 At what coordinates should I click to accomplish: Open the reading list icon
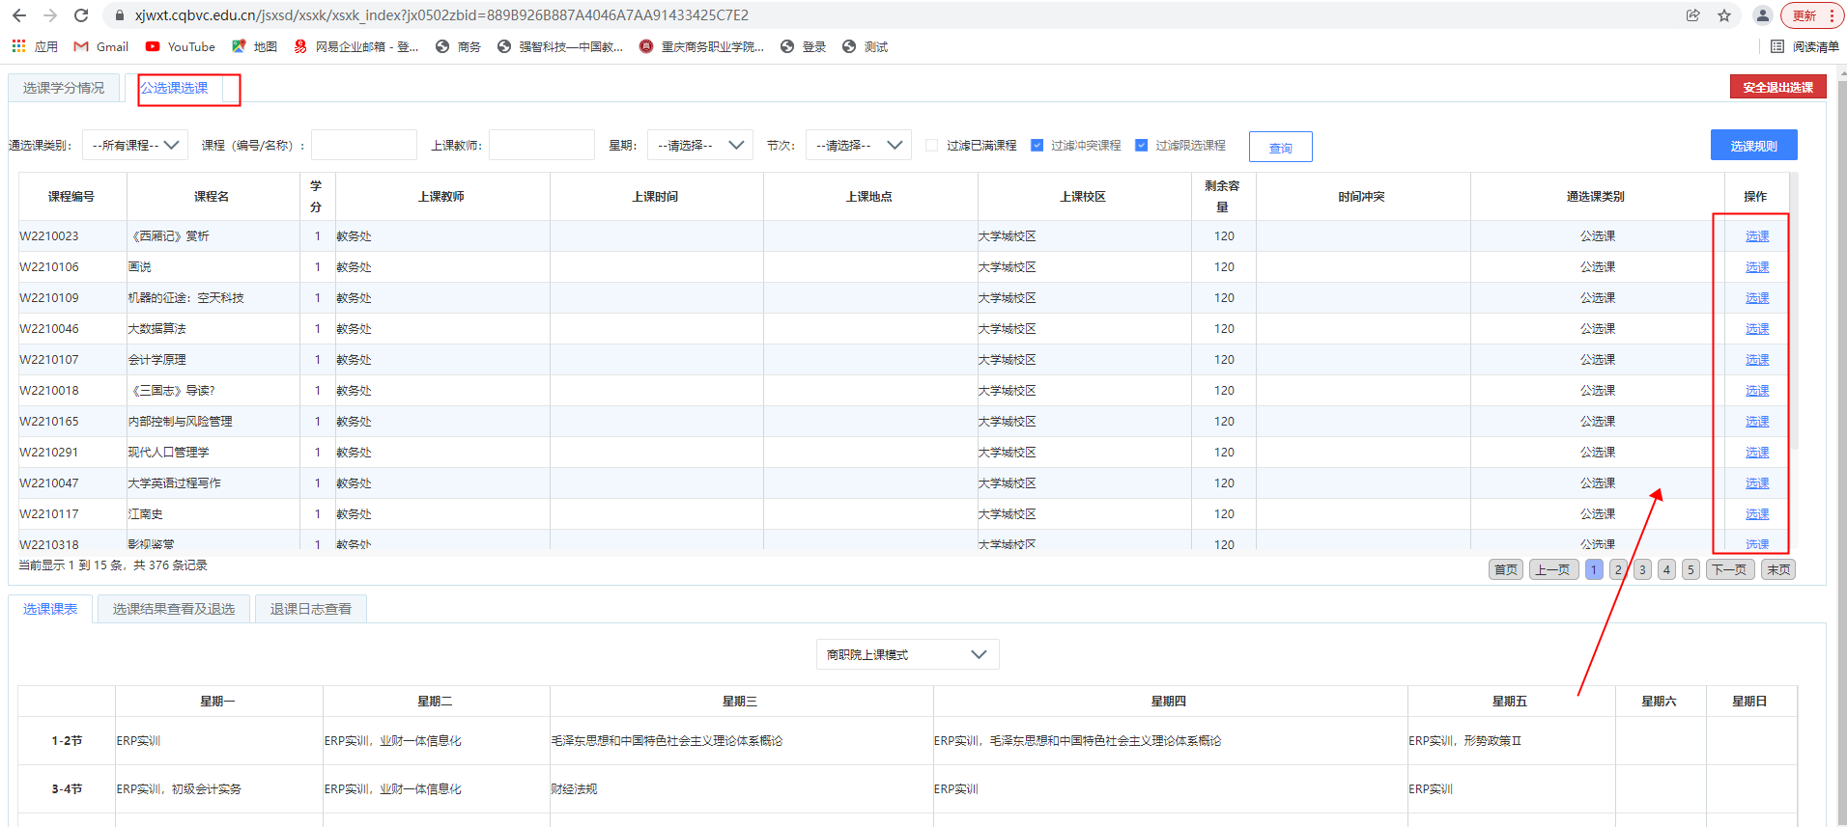(1777, 46)
